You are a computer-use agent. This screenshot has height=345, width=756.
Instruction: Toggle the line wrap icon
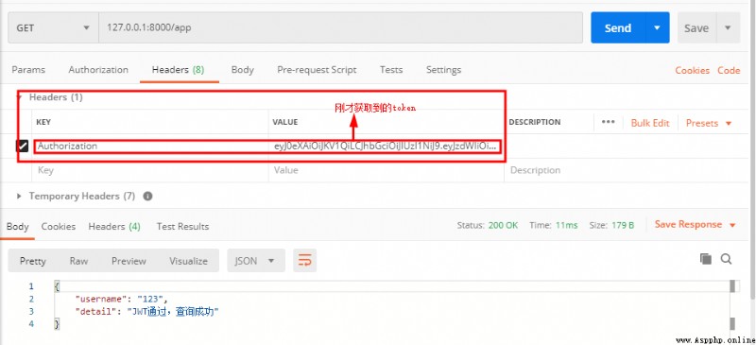[304, 261]
